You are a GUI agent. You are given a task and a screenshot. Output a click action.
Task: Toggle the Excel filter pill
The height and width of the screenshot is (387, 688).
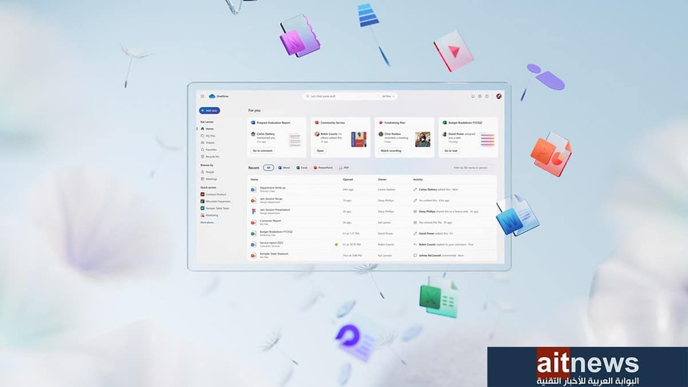[302, 168]
